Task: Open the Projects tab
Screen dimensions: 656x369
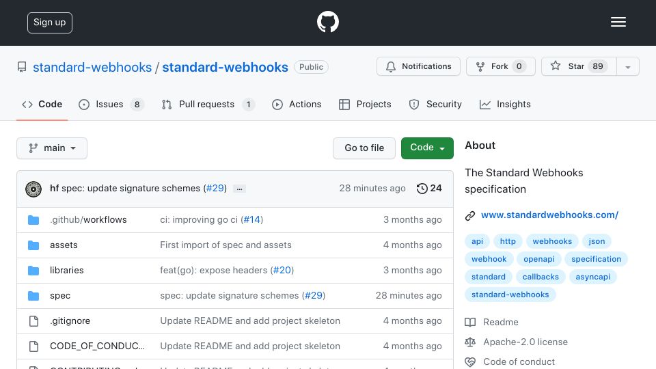Action: tap(365, 104)
